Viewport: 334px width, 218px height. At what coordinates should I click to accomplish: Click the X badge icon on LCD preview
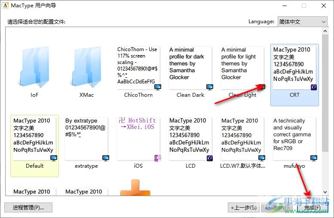point(210,158)
